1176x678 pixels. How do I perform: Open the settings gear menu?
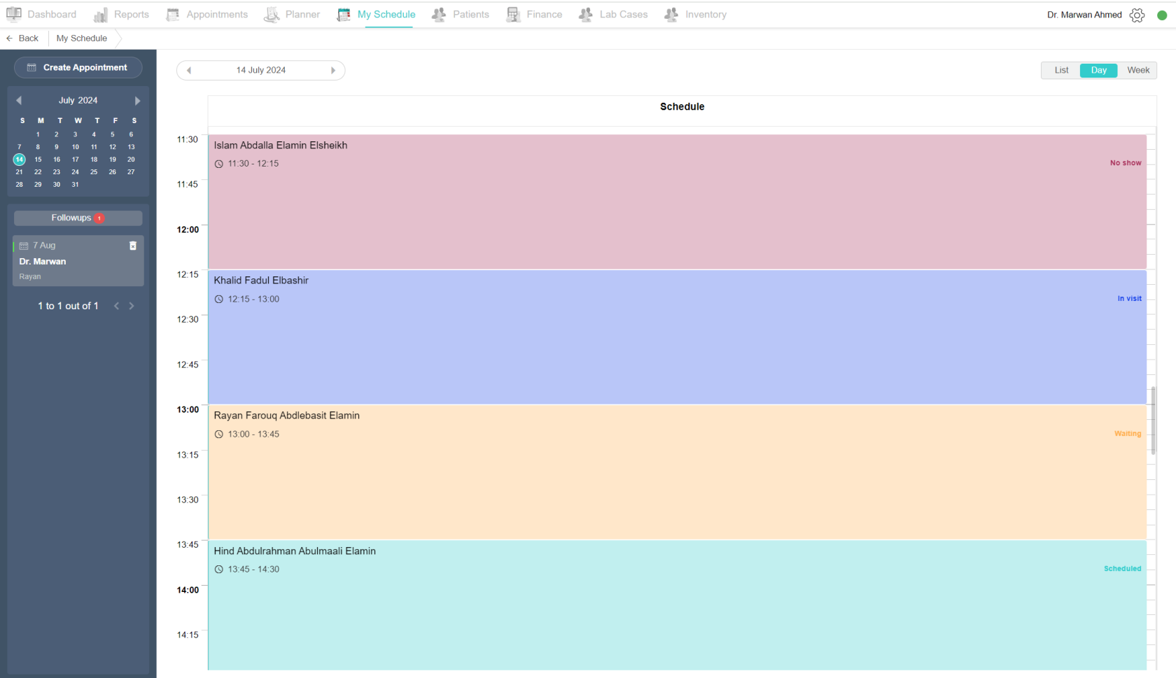tap(1137, 15)
